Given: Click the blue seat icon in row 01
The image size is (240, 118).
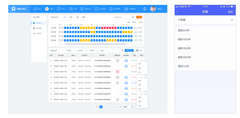Looking at the screenshot, I should click(126, 60).
